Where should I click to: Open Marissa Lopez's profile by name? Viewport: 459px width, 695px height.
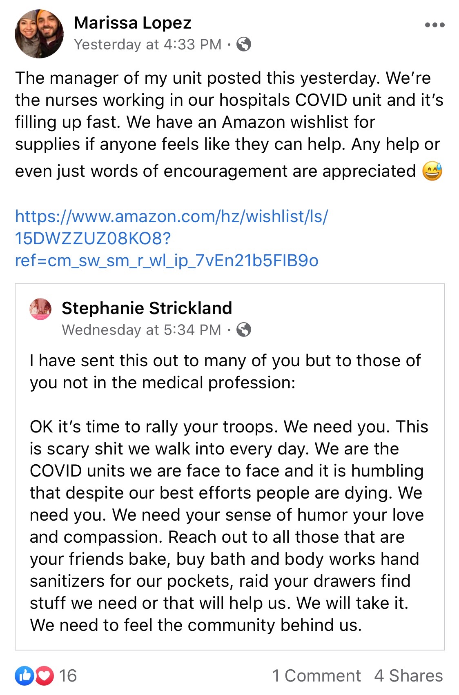133,23
